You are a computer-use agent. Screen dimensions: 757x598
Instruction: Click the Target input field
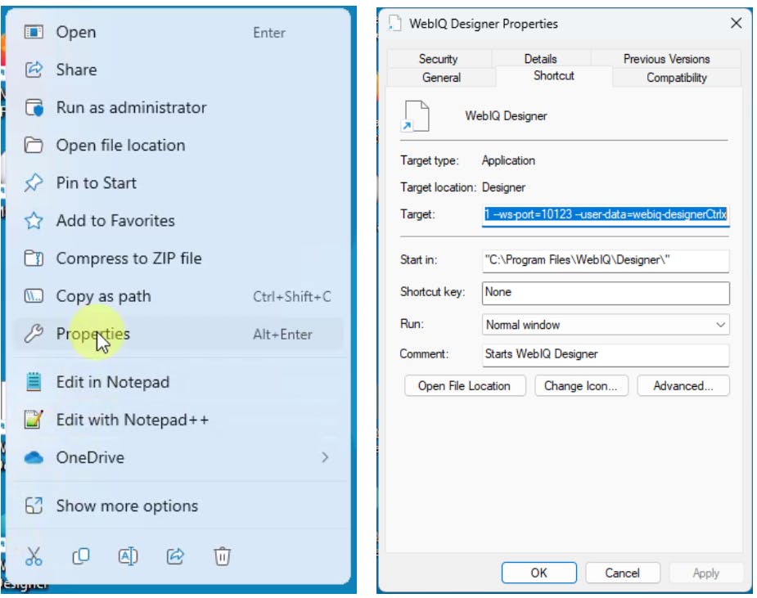(606, 214)
